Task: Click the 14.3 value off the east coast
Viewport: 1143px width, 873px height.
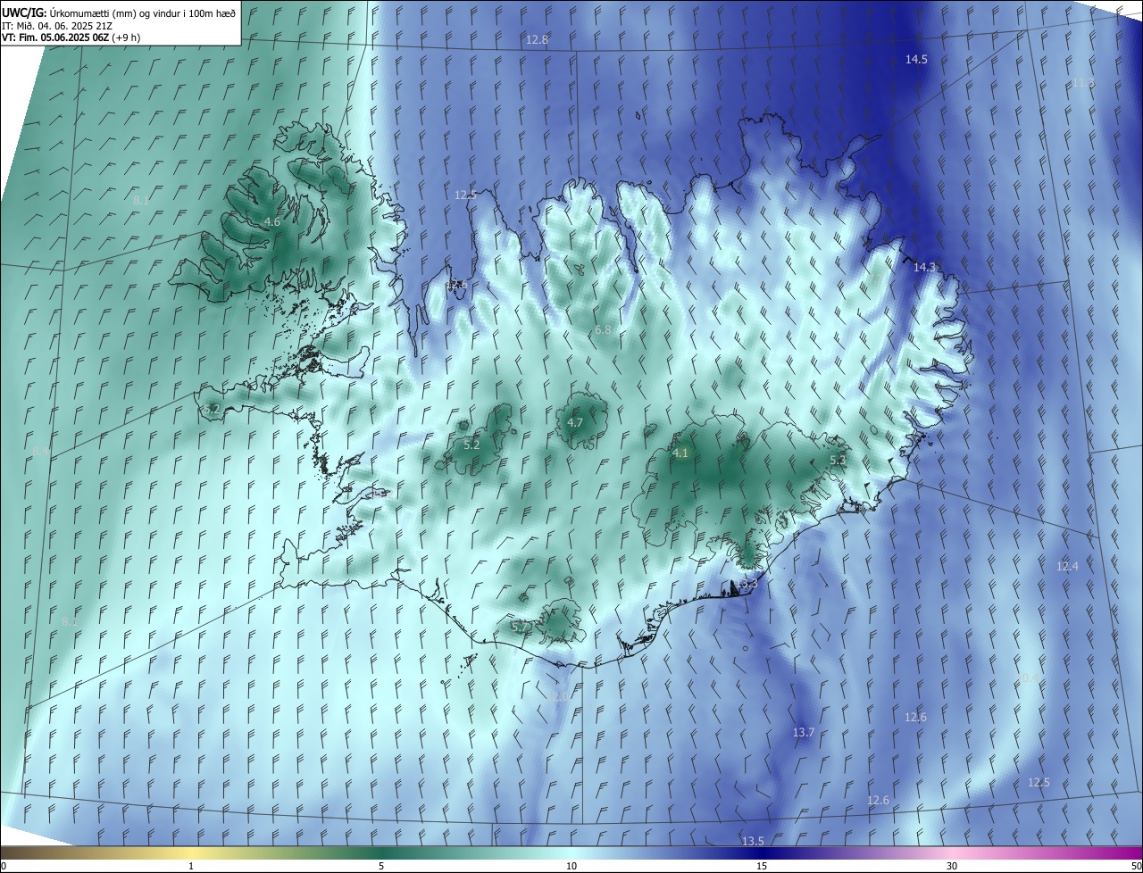Action: (924, 267)
